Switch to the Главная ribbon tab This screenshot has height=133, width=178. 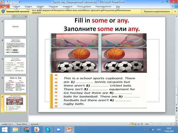(x=16, y=6)
